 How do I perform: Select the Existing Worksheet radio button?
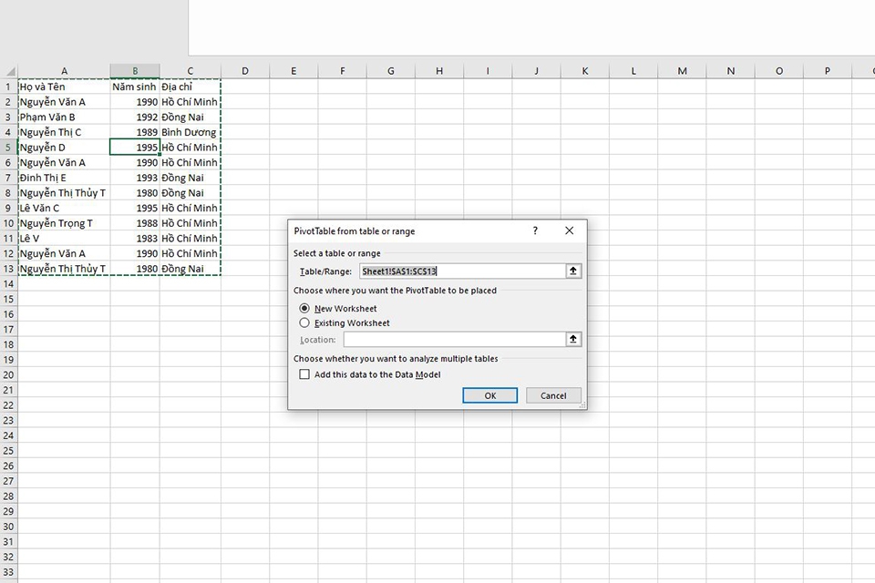[304, 322]
